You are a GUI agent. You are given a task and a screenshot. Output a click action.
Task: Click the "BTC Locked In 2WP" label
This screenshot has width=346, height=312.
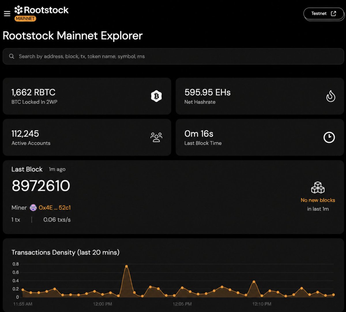click(x=34, y=102)
